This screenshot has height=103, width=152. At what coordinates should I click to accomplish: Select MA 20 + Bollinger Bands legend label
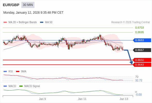[x=23, y=22]
